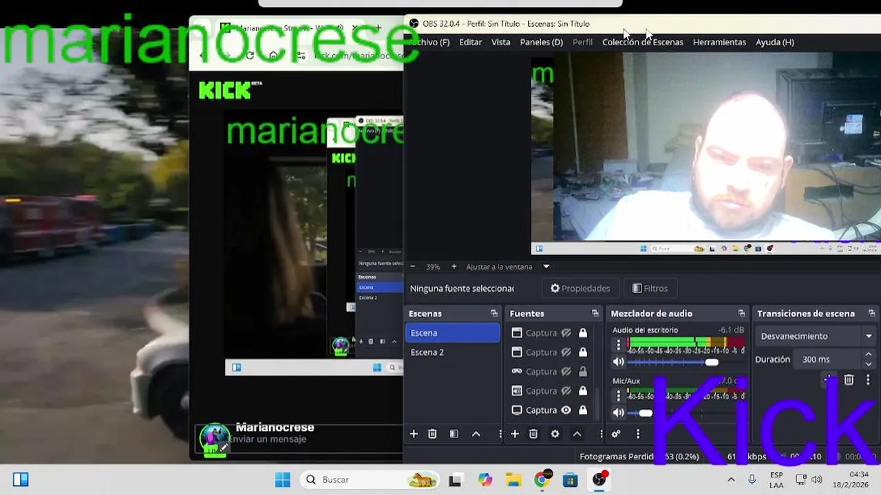Open File Explorer from the taskbar
This screenshot has width=881, height=495.
click(513, 480)
